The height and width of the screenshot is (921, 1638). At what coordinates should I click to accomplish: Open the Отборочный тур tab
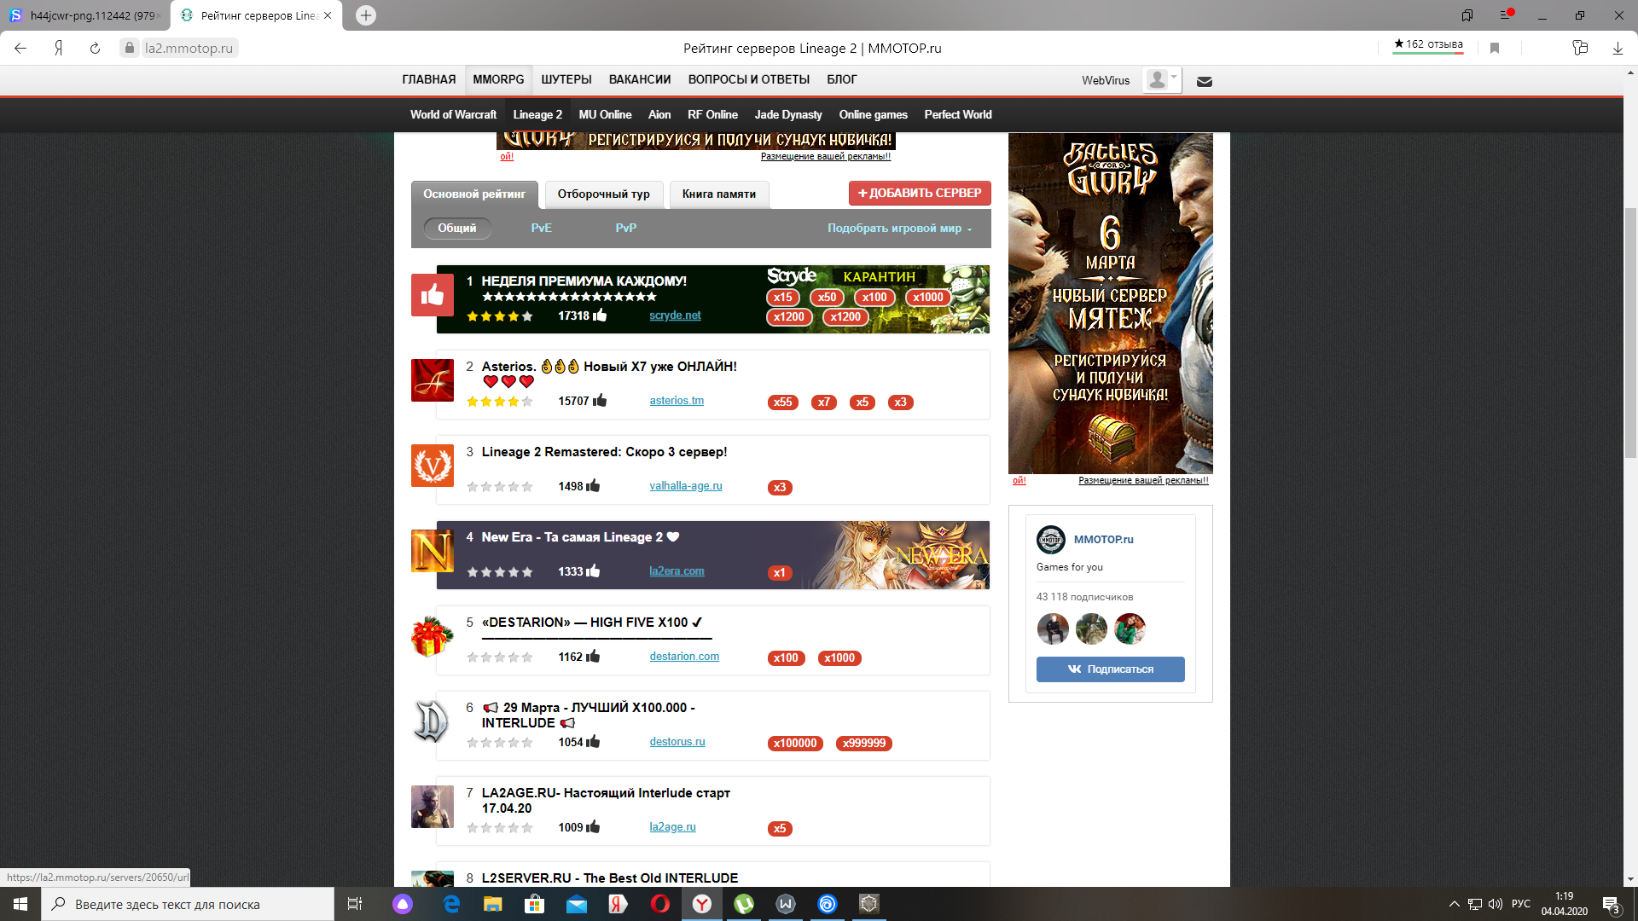click(x=603, y=194)
